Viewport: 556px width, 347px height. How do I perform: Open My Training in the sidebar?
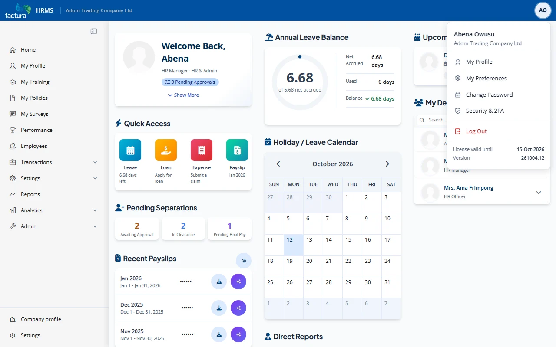point(55,82)
